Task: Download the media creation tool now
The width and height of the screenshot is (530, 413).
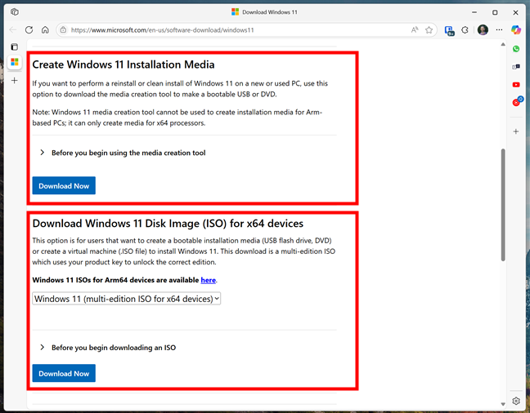Action: coord(64,185)
